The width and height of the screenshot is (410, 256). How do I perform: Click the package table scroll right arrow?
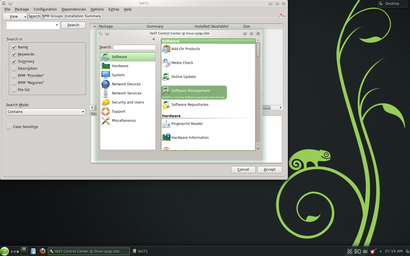[281, 108]
